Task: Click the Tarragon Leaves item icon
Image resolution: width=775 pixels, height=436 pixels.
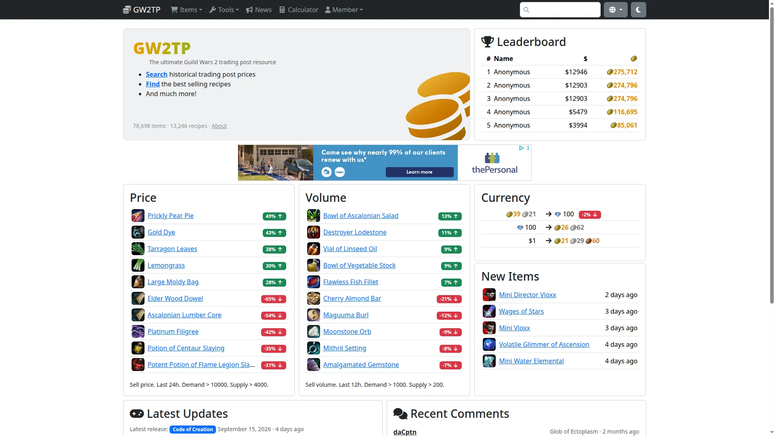Action: (x=138, y=249)
